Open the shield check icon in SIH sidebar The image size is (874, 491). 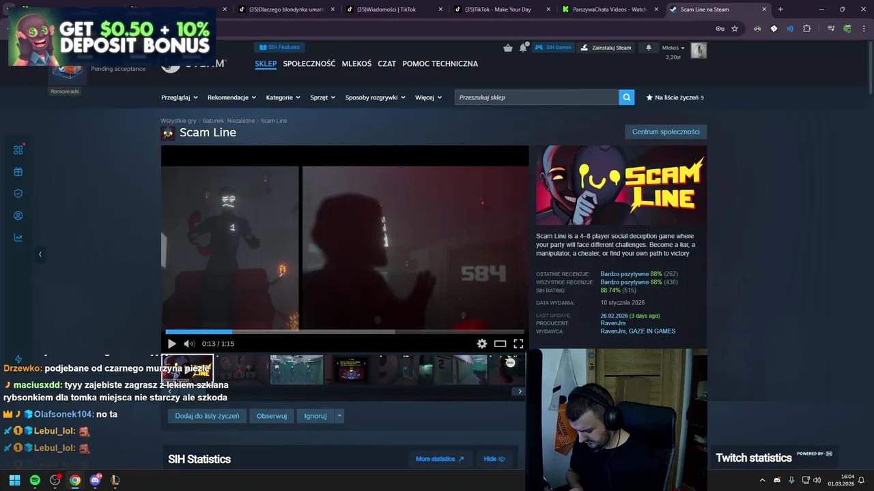coord(18,194)
